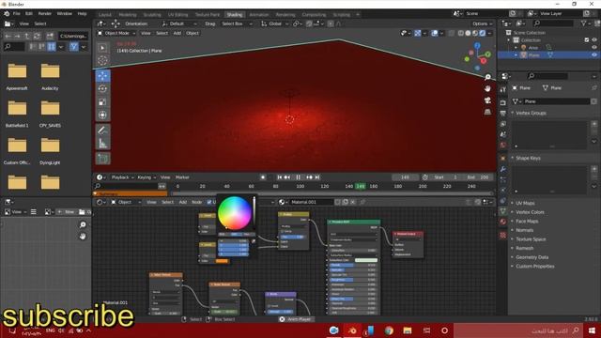Toggle viewport overlays button
Screen dimensions: 601x338
coord(435,34)
